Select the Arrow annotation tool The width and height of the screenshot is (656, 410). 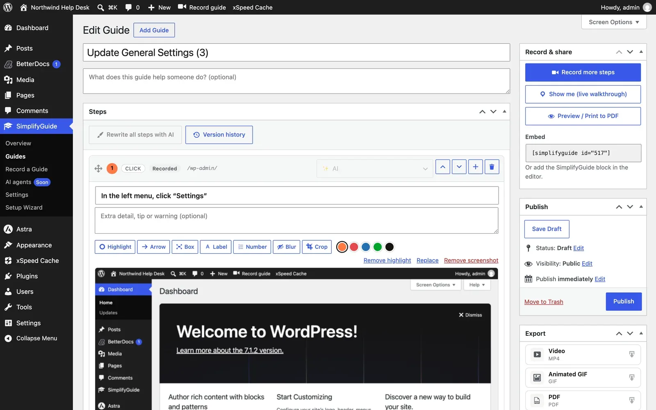click(x=154, y=247)
